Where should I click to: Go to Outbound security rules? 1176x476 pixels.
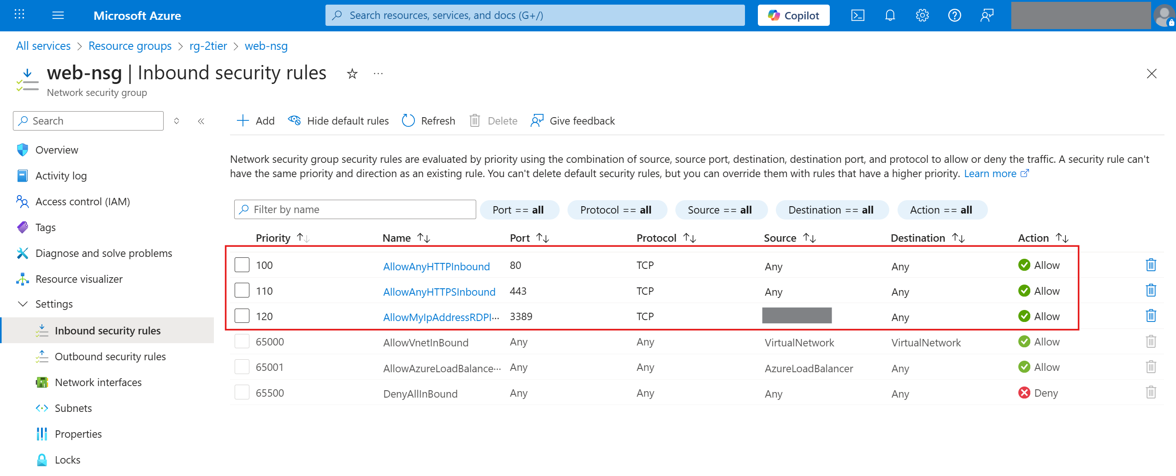(110, 357)
